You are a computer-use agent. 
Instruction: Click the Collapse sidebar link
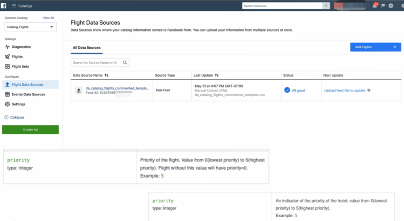17,117
